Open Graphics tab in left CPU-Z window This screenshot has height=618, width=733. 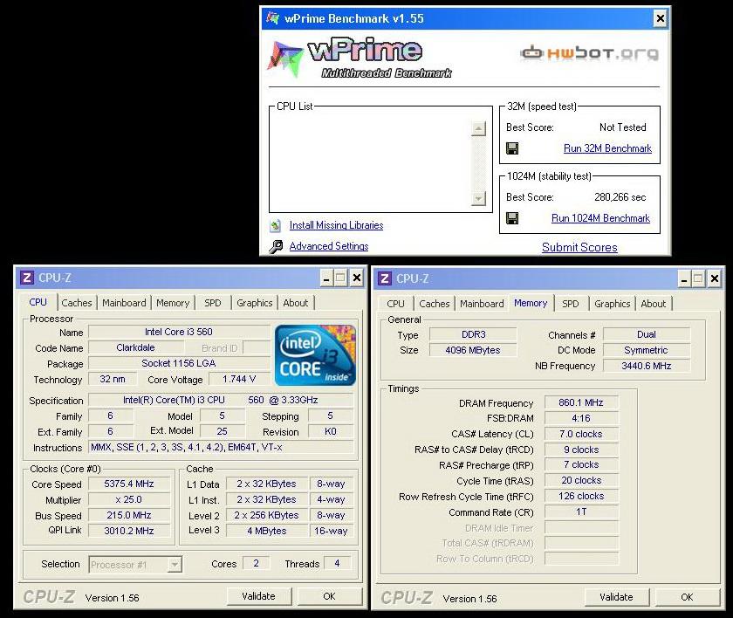click(254, 303)
